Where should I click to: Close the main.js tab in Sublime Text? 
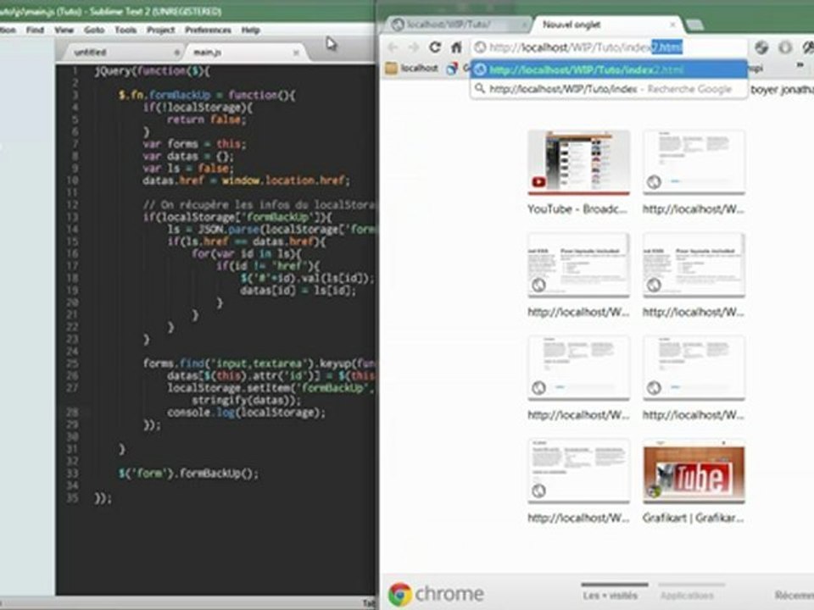[x=297, y=53]
